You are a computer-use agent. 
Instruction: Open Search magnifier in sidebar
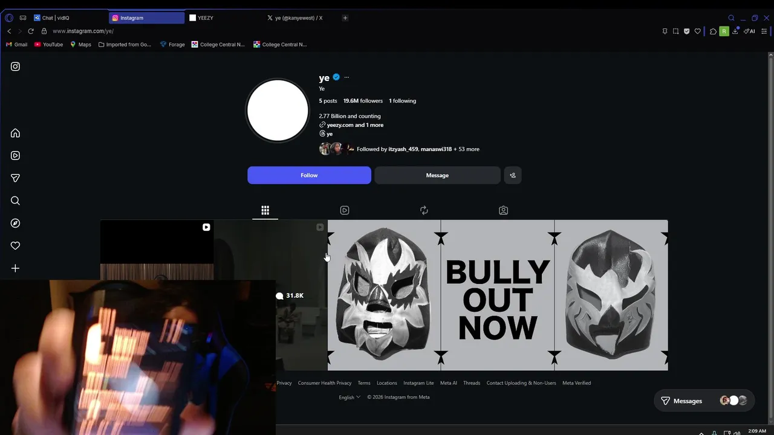tap(15, 201)
